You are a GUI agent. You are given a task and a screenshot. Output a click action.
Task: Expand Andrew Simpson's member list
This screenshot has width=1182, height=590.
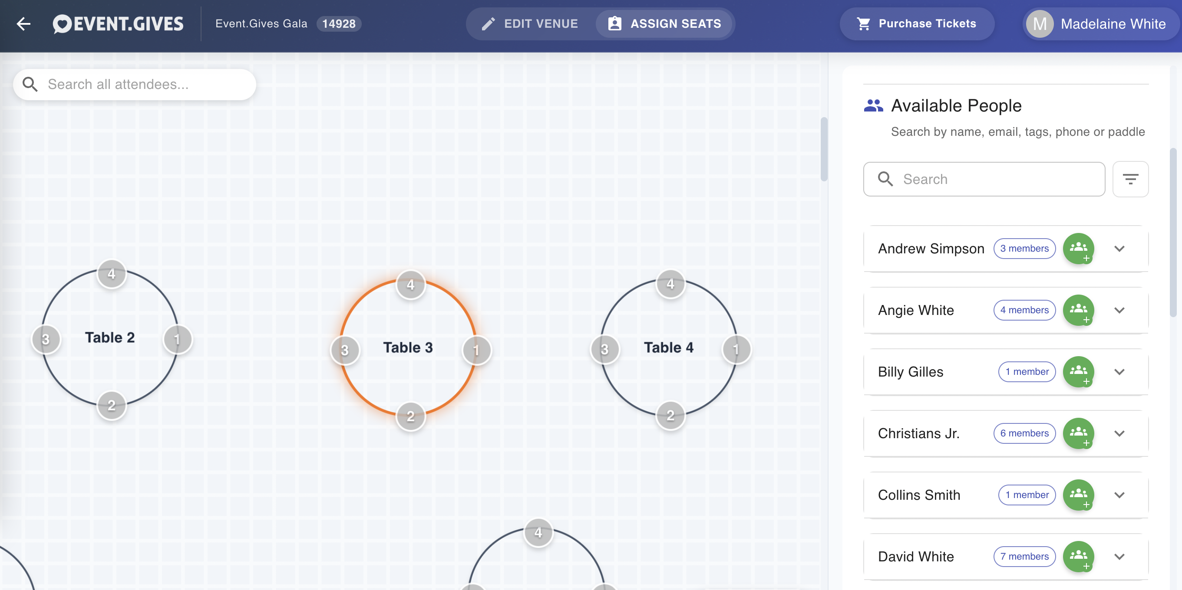point(1119,249)
